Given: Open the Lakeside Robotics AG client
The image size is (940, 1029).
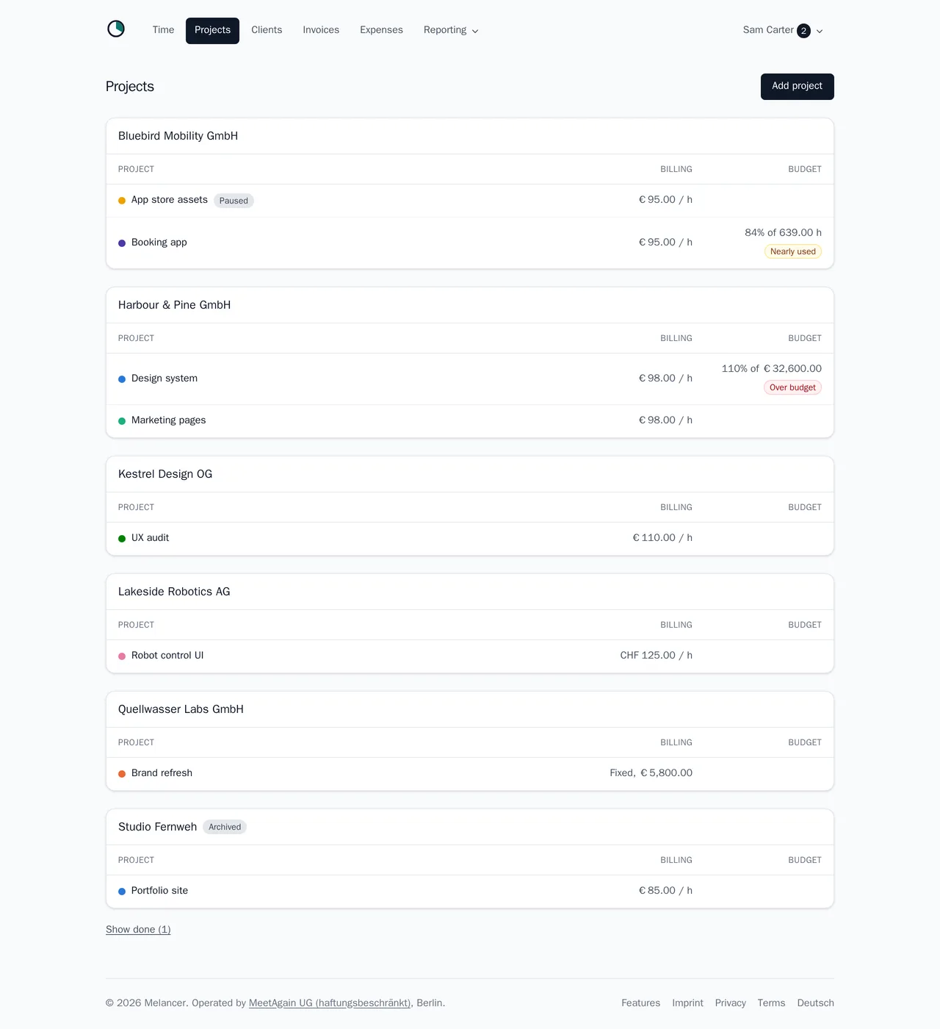Looking at the screenshot, I should [174, 592].
